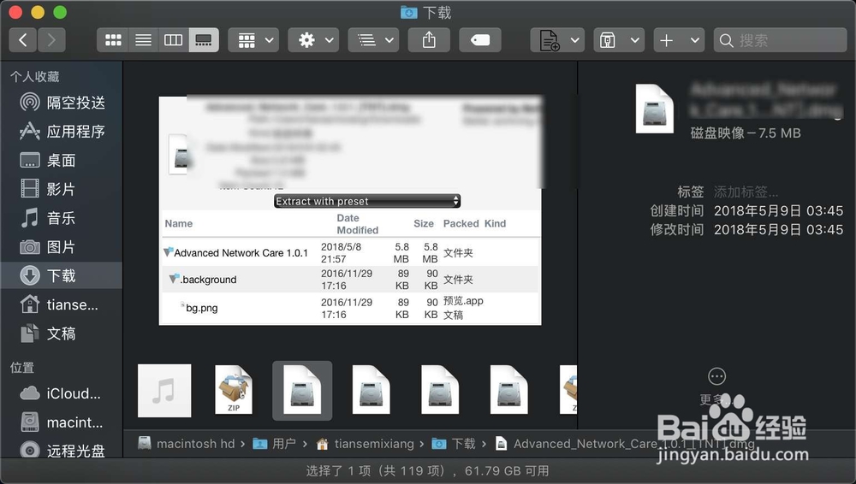Go forward with the right chevron button

[52, 40]
